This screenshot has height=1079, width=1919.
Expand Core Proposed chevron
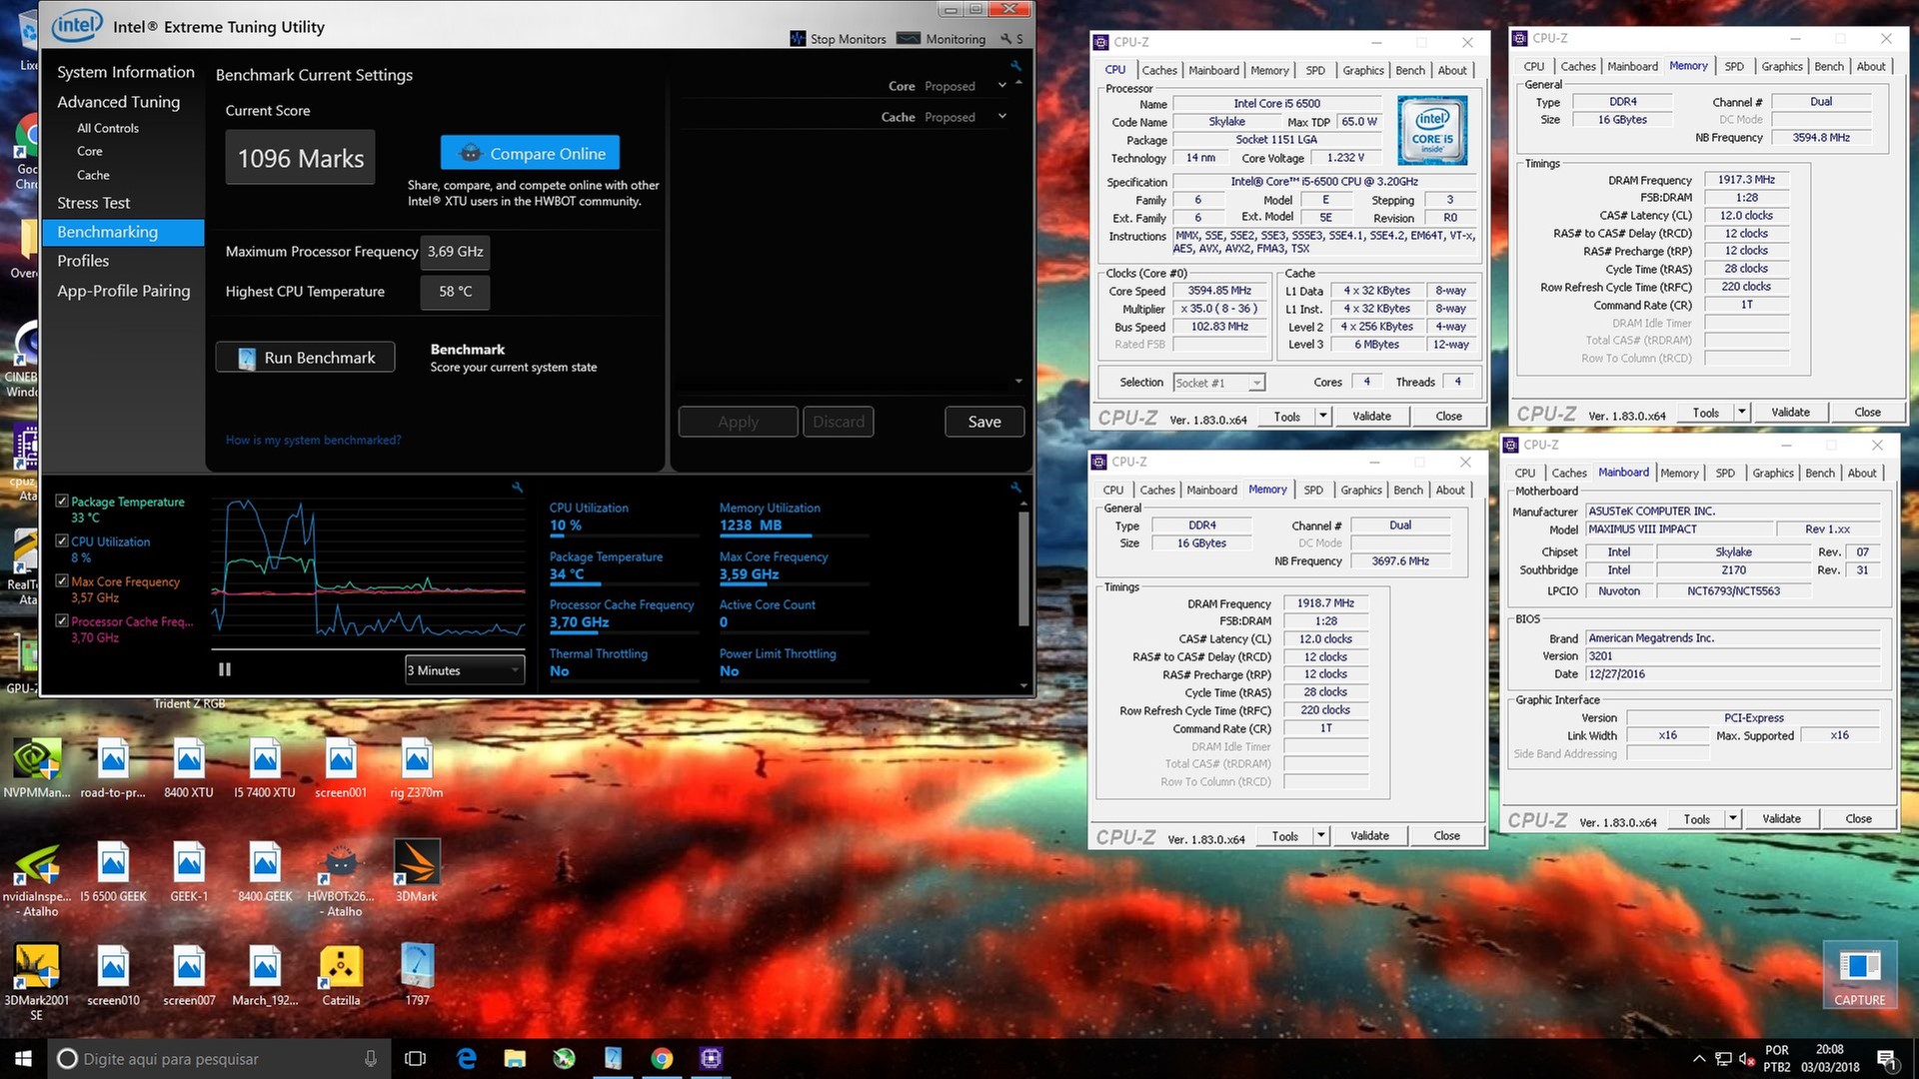tap(1002, 86)
